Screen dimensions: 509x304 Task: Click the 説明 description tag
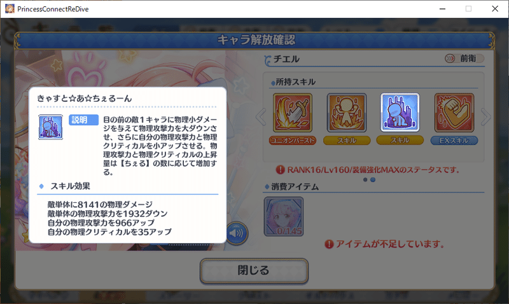point(83,120)
